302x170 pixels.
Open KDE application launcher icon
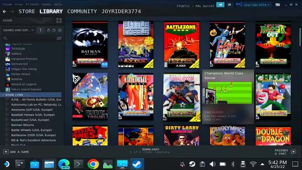[7, 164]
